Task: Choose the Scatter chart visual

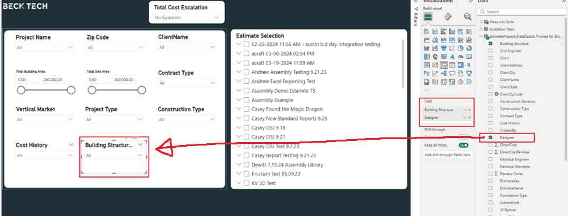Action: pos(452,48)
